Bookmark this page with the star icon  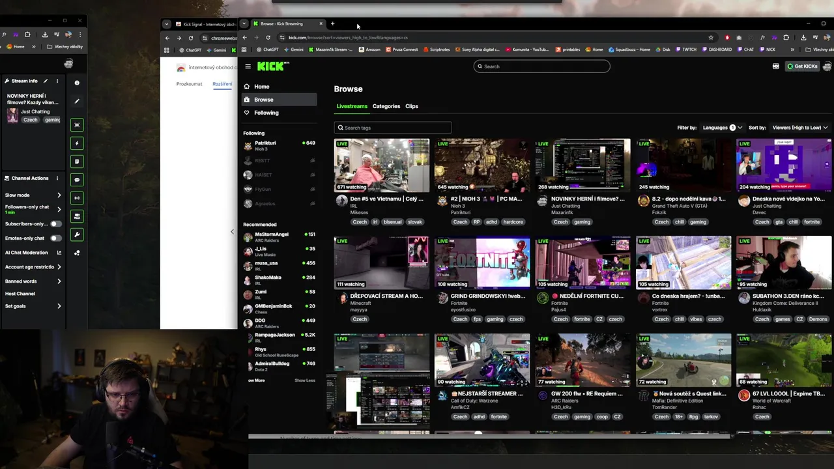pyautogui.click(x=711, y=38)
